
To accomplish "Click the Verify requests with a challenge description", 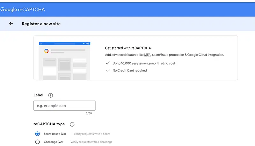I will [91, 142].
